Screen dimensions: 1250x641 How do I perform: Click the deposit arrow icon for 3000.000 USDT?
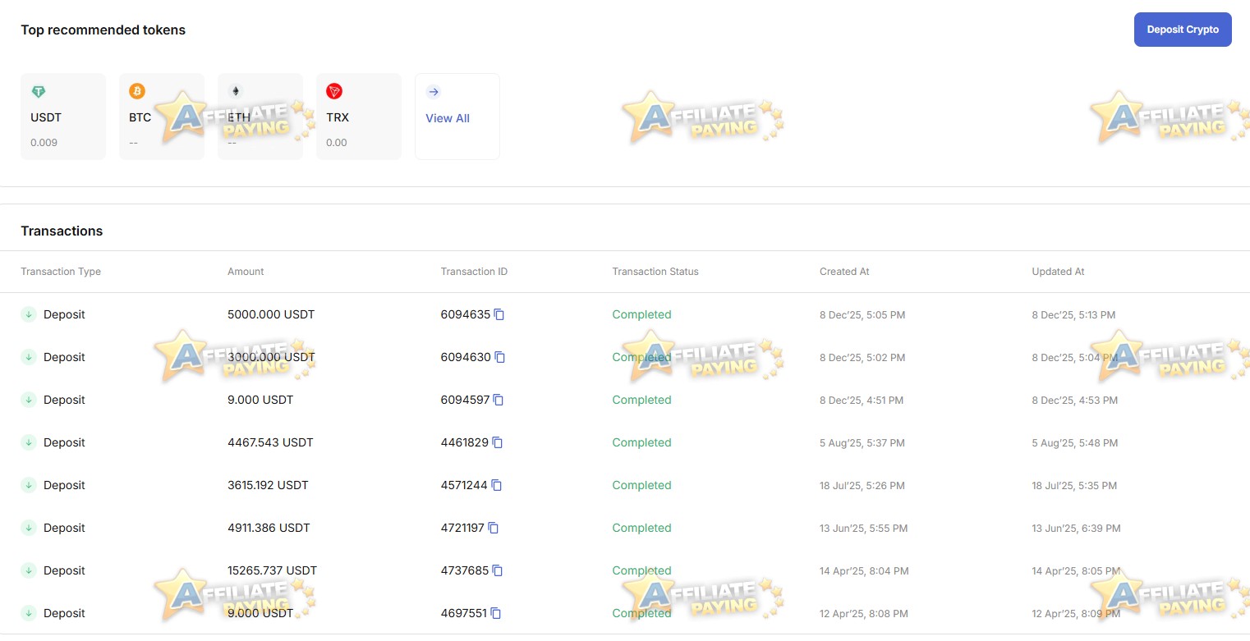coord(29,357)
